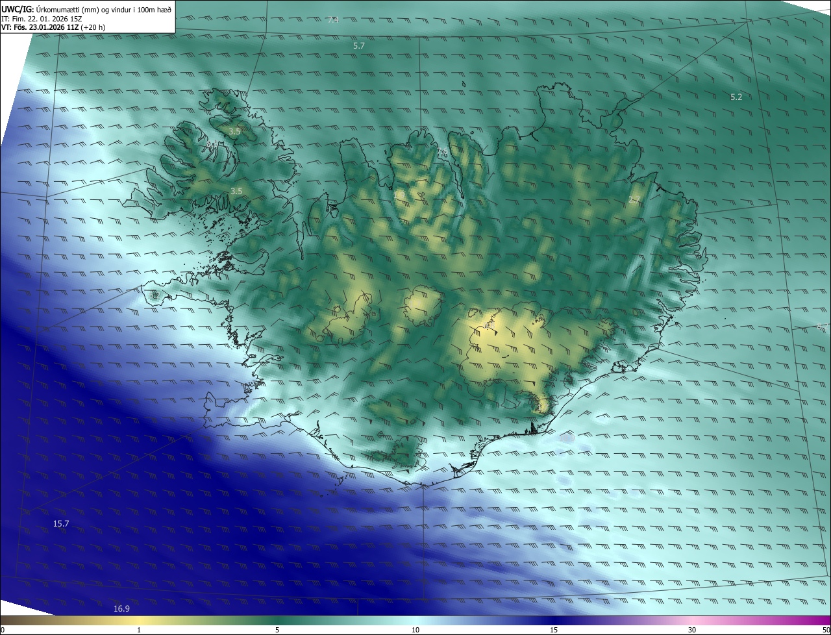Screen dimensions: 831x635
Task: Click the valid time 'VT: Fös. 23.01.2026 11Z'
Action: click(x=40, y=27)
